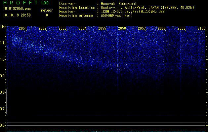Select the ICOM IC-575 53.7492 MHz USB text
Viewport: 208px width, 132px height.
(x=133, y=12)
